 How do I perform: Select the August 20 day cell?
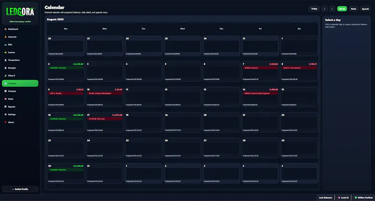click(221, 122)
